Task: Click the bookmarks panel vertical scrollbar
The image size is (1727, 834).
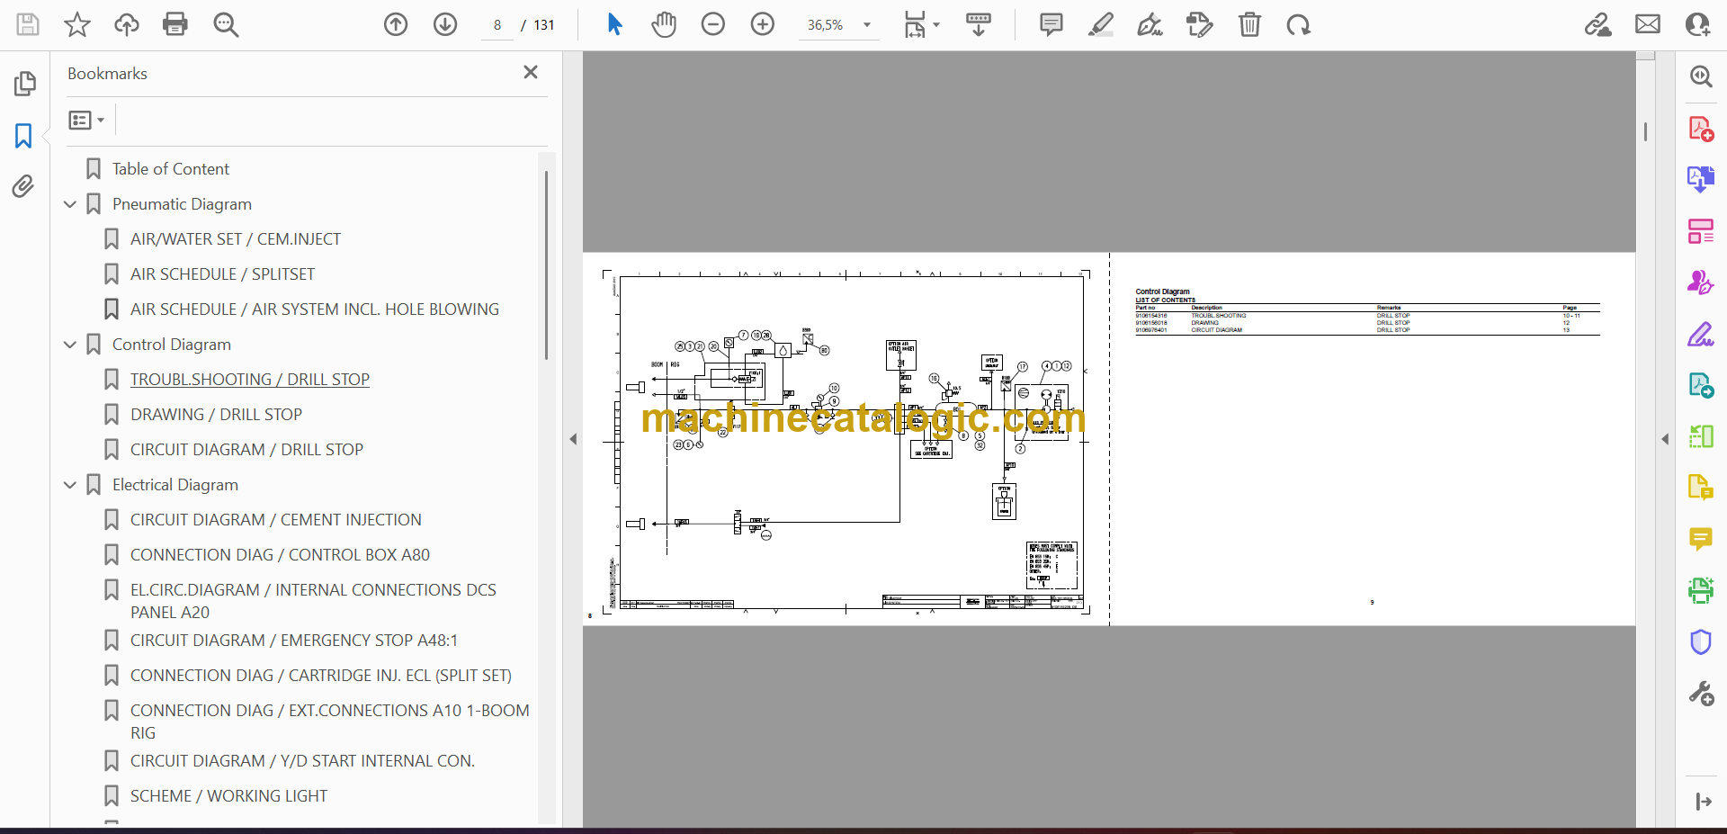Action: coord(546,265)
